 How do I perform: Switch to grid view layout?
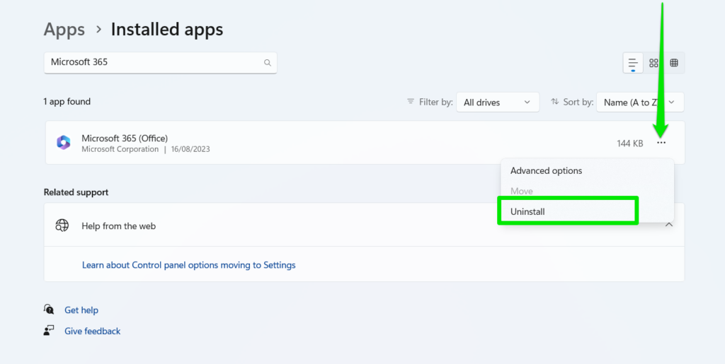tap(653, 63)
